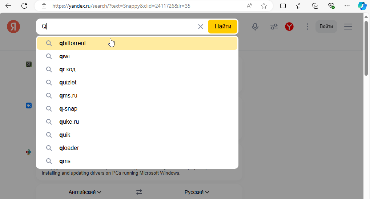Open search settings sliders icon
This screenshot has height=199, width=370.
274,27
